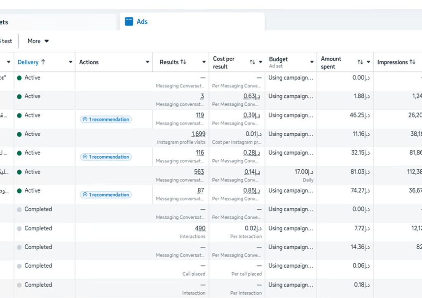Open the 1 recommendation badge in the 116 results row
422x298 pixels.
coord(106,157)
